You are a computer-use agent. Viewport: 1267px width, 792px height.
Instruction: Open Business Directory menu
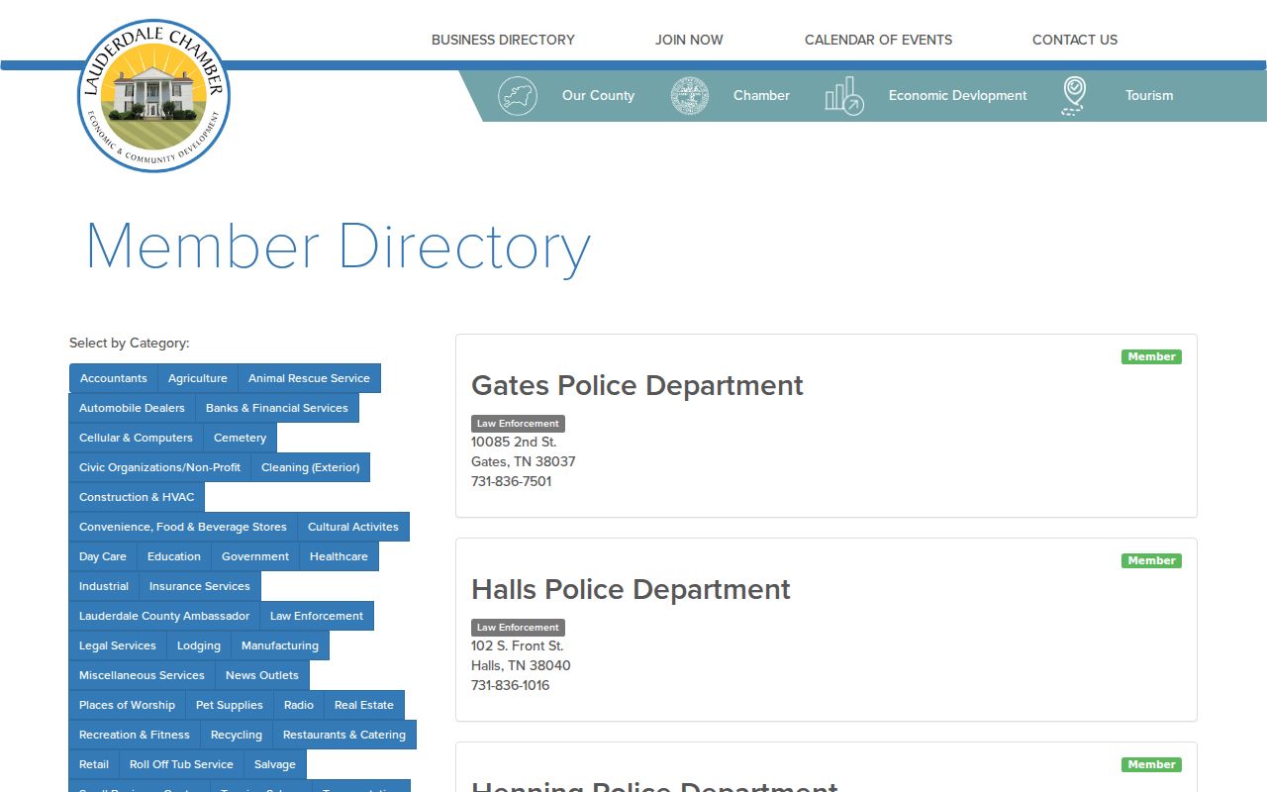click(503, 40)
